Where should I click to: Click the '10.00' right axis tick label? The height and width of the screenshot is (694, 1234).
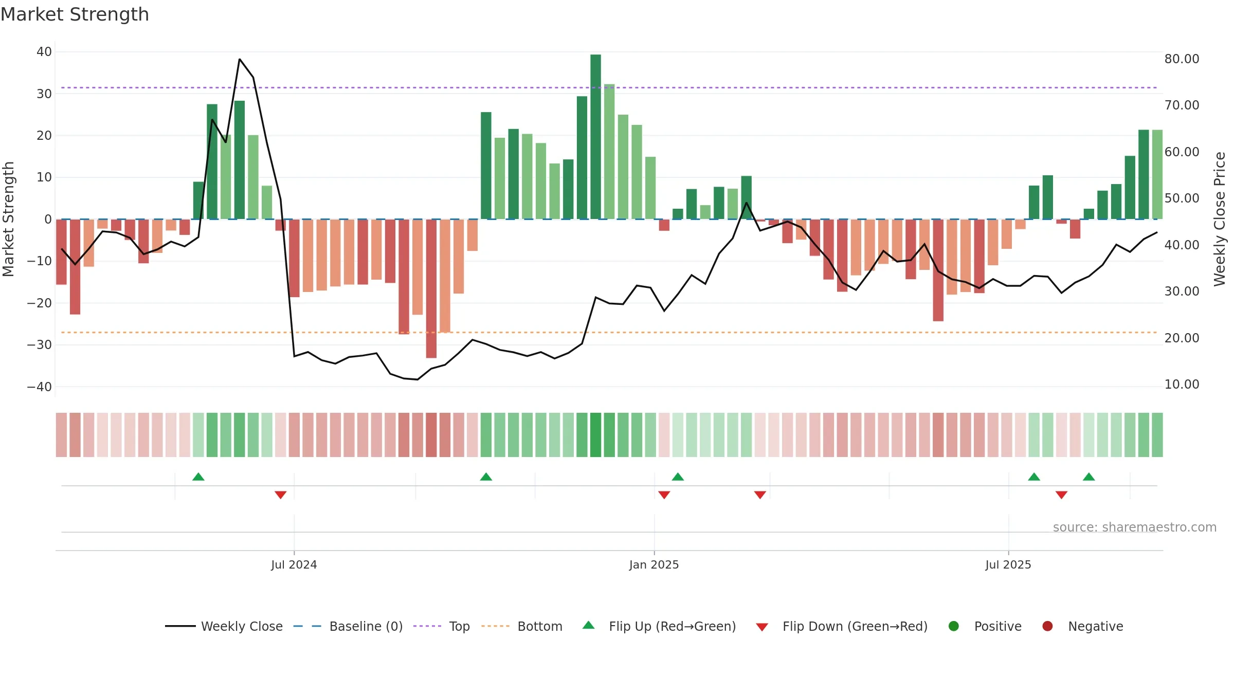[1182, 385]
